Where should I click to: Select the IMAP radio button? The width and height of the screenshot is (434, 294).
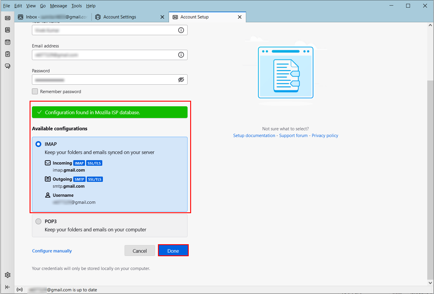38,144
